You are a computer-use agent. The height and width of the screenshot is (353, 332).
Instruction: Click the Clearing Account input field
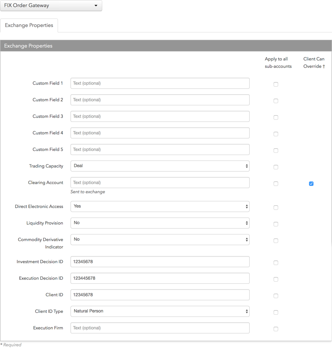160,183
